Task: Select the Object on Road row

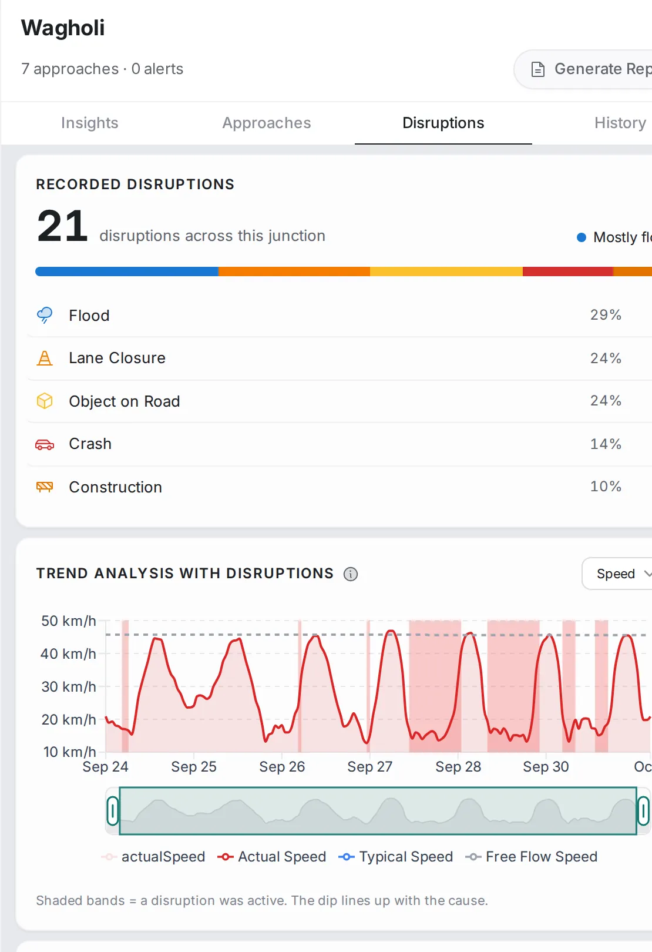Action: click(340, 401)
